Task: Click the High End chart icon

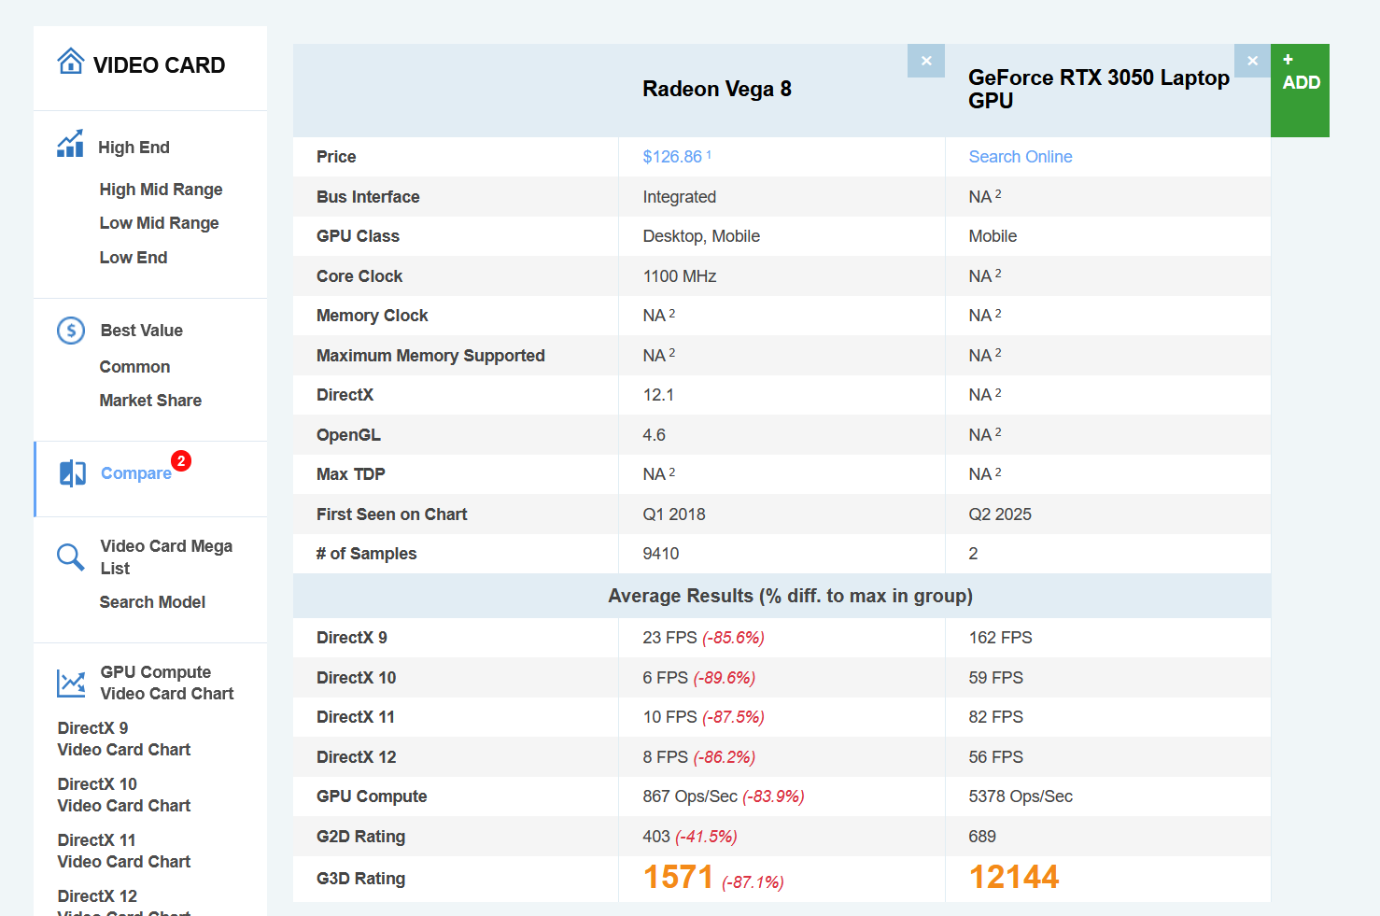Action: 70,143
